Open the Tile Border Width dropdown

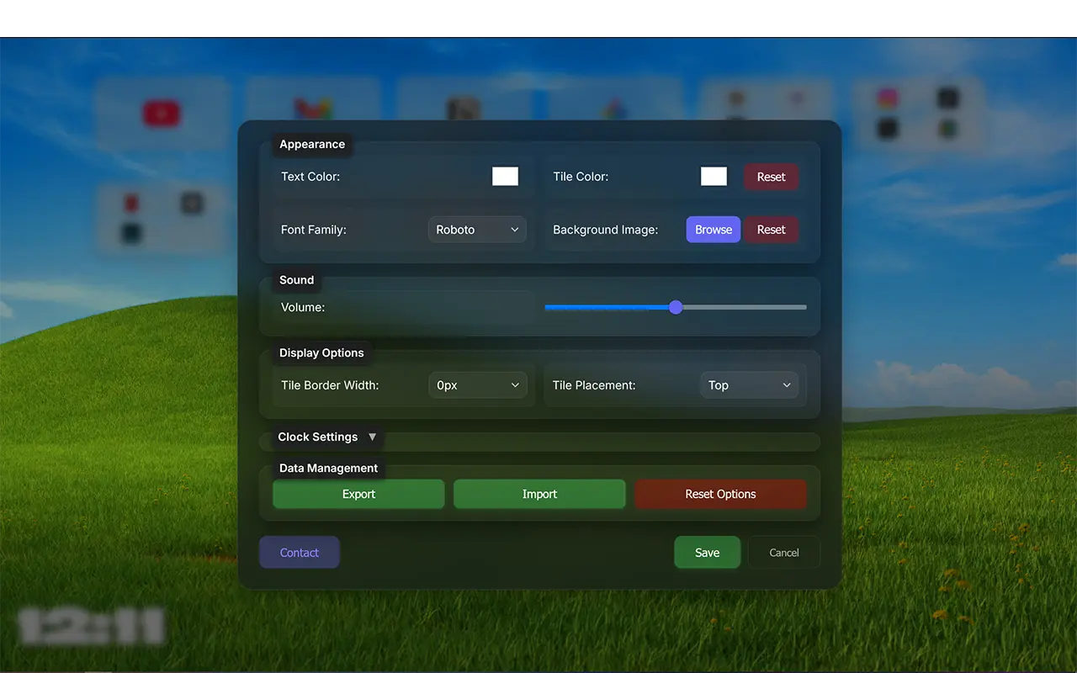click(x=478, y=385)
